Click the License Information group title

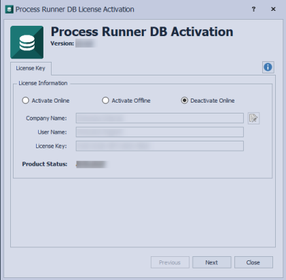click(43, 83)
